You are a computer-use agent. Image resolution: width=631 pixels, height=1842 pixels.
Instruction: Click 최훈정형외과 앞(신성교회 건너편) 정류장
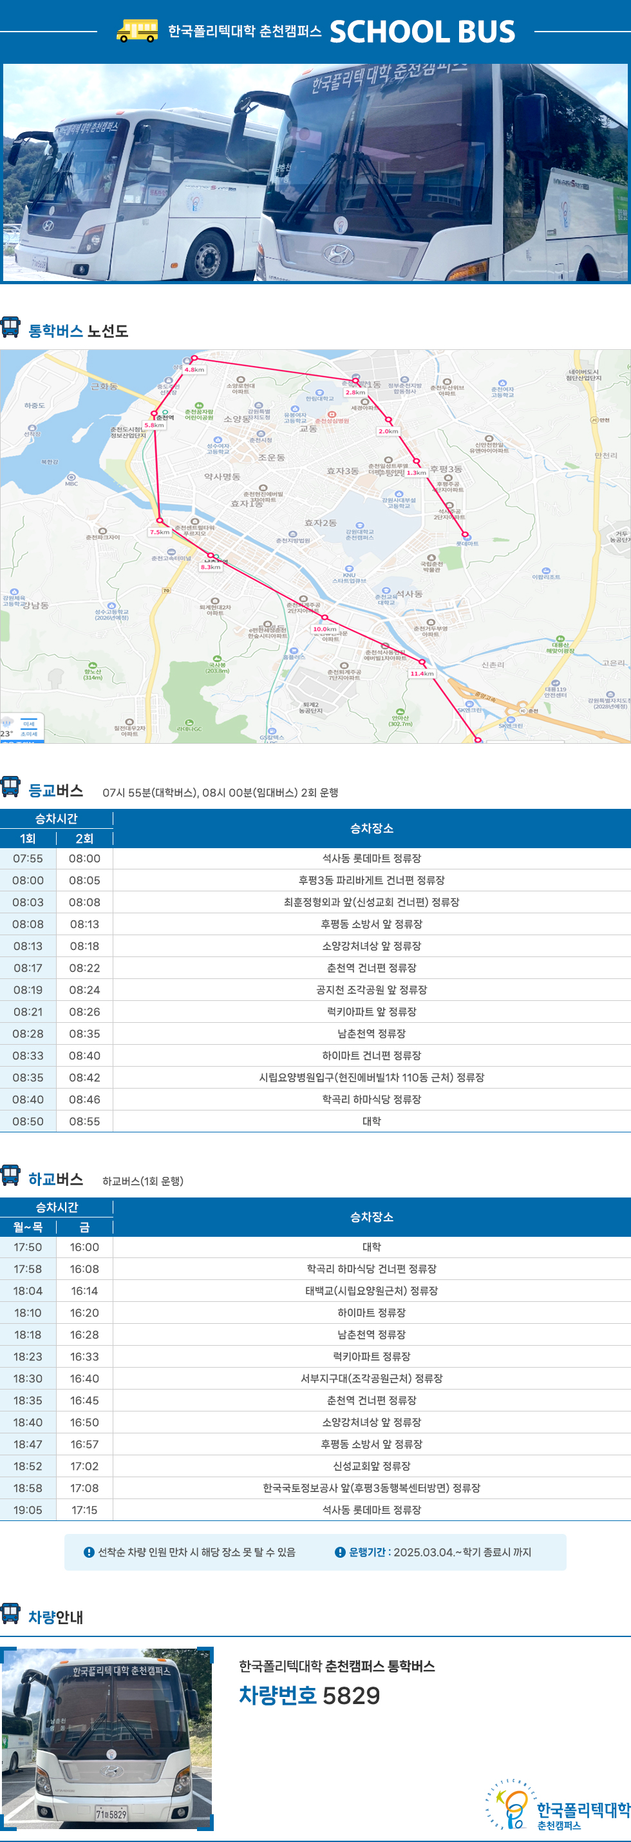click(372, 902)
